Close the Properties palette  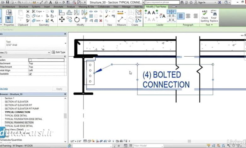(65, 34)
